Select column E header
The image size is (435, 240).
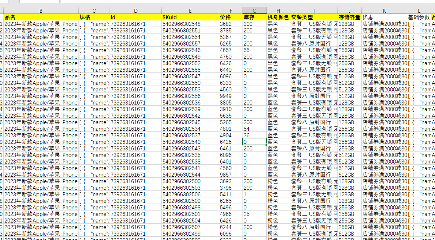[x=190, y=11]
